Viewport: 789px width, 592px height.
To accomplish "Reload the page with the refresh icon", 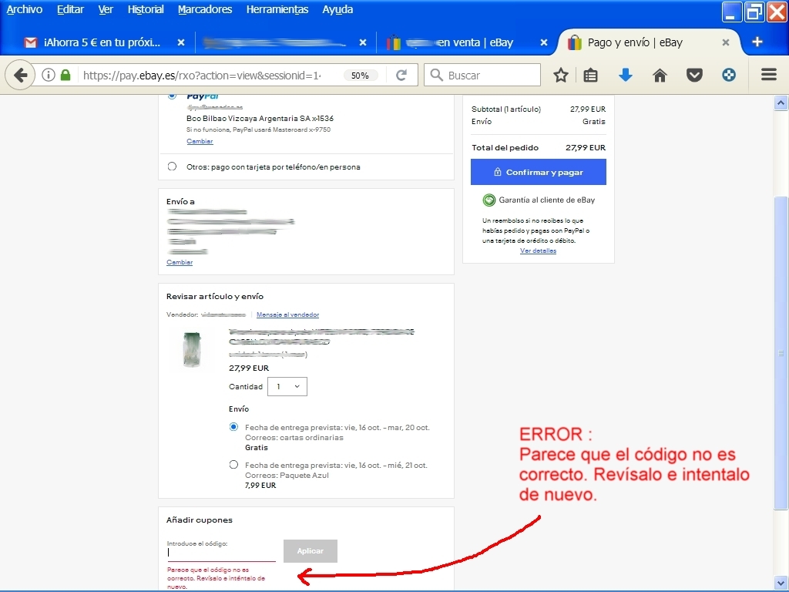I will pyautogui.click(x=401, y=76).
